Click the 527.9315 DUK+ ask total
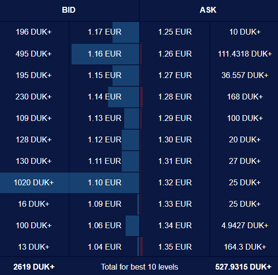 tap(243, 267)
